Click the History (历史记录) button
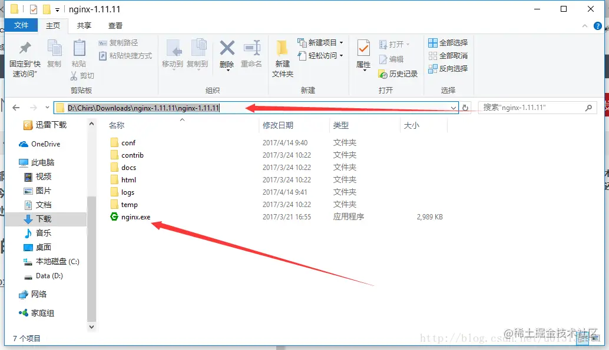The image size is (609, 350). point(398,74)
